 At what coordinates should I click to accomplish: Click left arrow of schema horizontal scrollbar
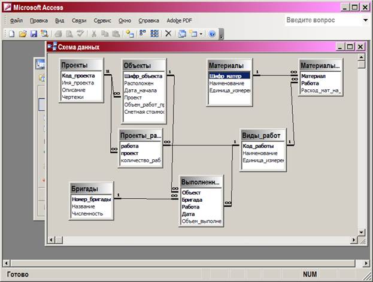point(51,240)
